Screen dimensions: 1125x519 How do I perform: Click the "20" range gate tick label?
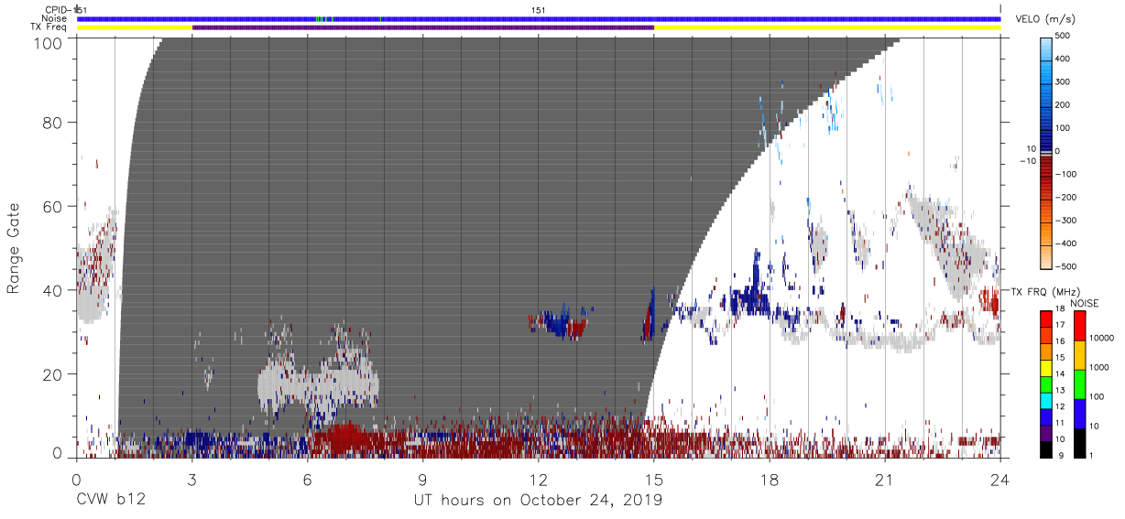pyautogui.click(x=53, y=374)
